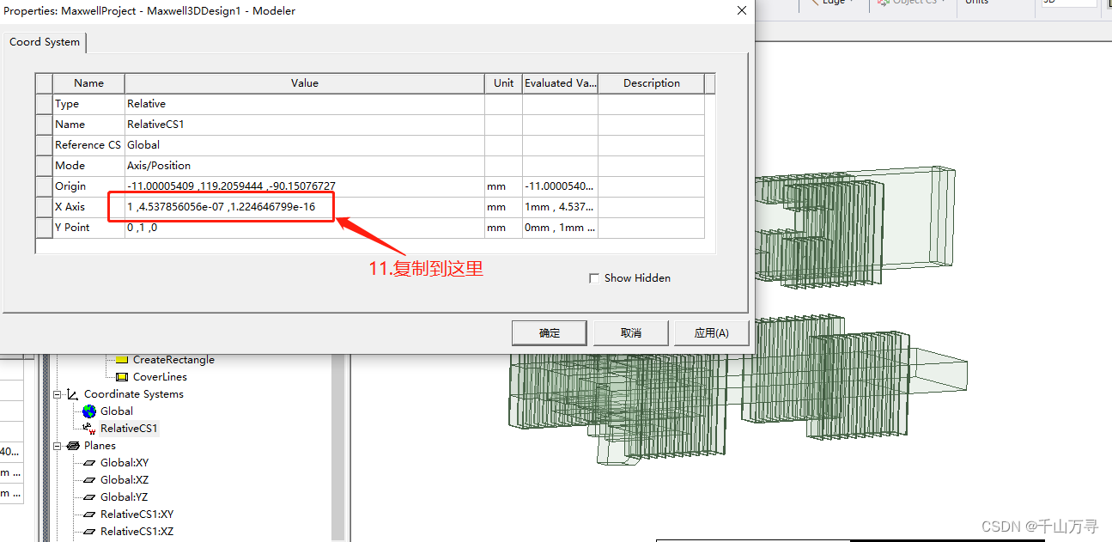Click Origin evaluated value '-11.0000540...'
This screenshot has width=1112, height=542.
point(561,186)
